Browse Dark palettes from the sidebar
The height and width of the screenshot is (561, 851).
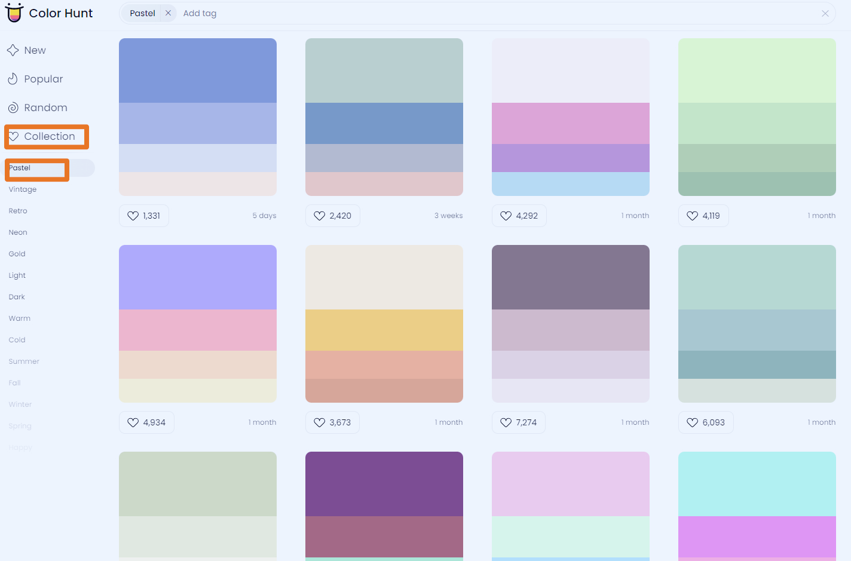tap(17, 296)
